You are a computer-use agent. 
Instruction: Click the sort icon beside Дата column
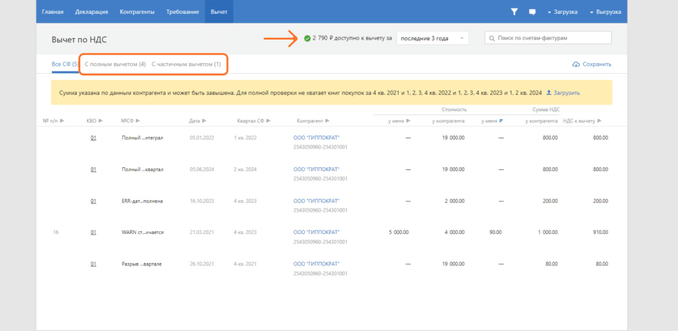pyautogui.click(x=204, y=121)
